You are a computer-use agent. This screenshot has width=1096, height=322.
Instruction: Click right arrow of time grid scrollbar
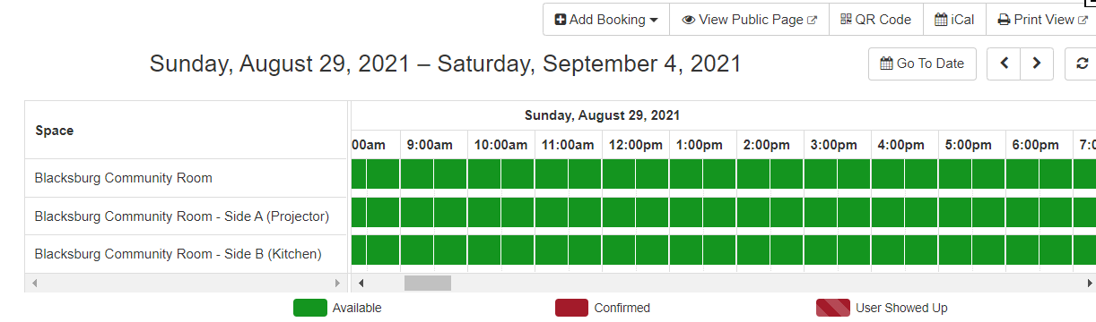[1089, 283]
